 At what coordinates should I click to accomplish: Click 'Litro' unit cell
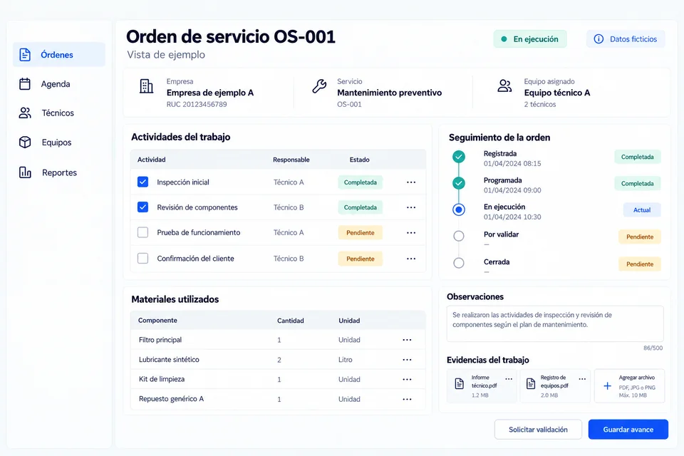coord(345,360)
